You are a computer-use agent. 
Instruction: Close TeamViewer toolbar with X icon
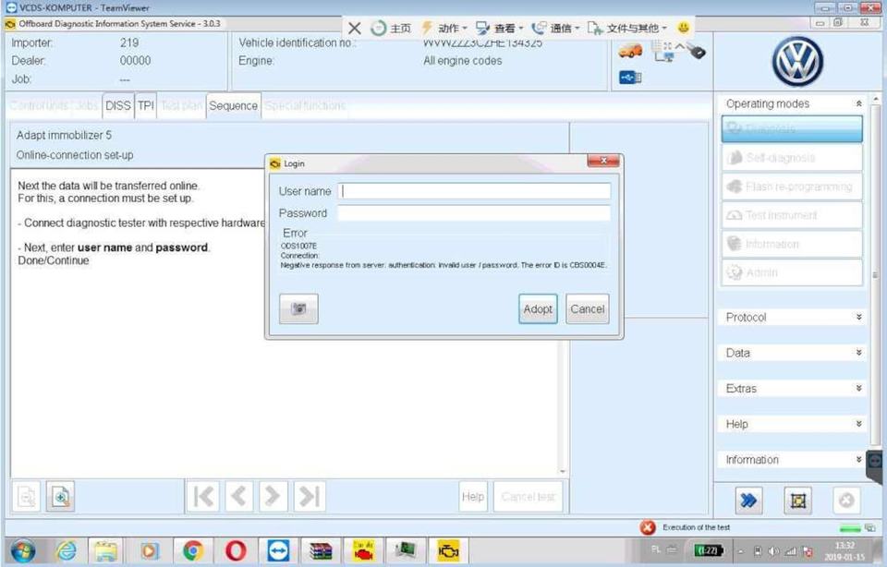(x=354, y=28)
